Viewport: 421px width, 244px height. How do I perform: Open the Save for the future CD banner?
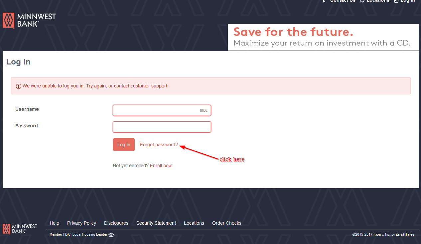(323, 37)
